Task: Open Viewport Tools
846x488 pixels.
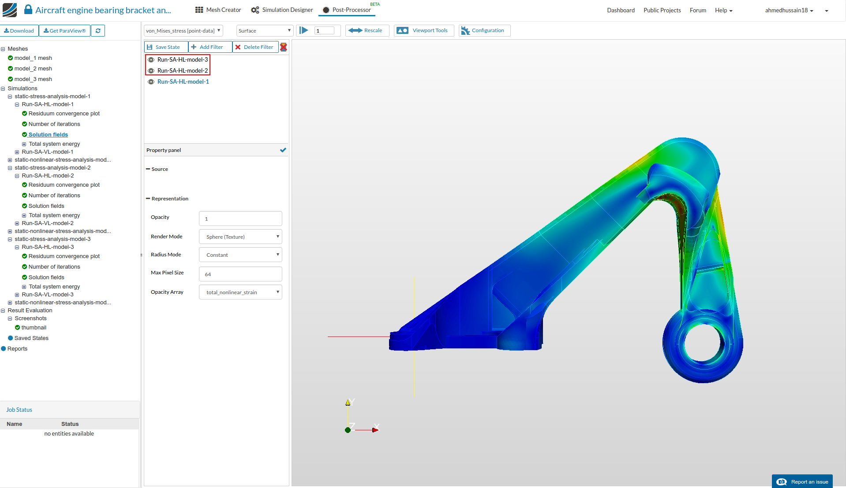Action: [x=424, y=30]
